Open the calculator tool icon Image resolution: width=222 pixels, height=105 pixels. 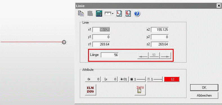click(99, 13)
